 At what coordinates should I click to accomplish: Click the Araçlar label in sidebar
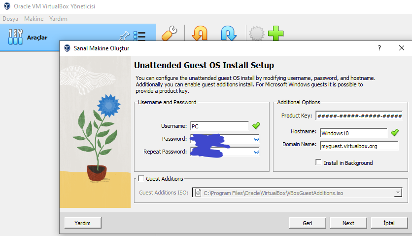(37, 38)
